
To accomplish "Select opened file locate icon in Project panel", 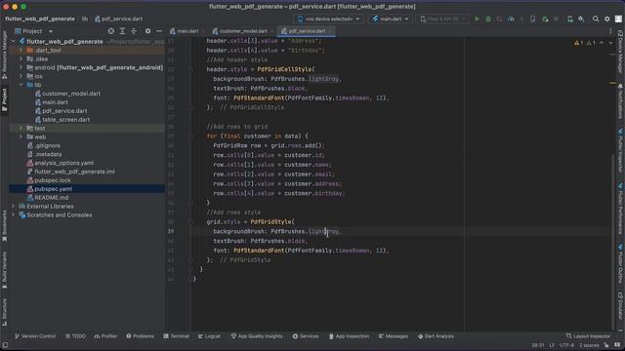I will pyautogui.click(x=111, y=31).
